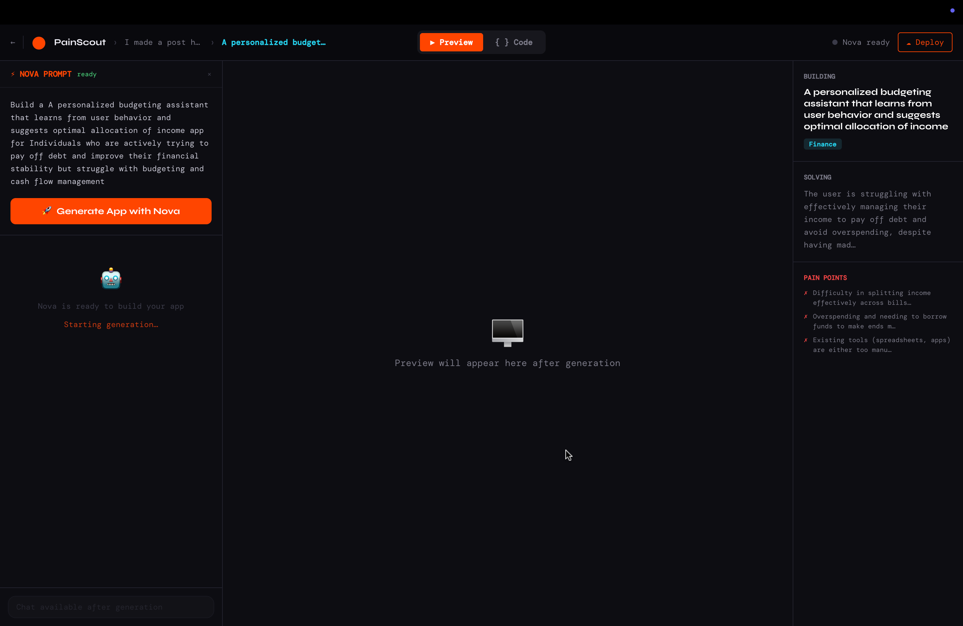The image size is (963, 626).
Task: Close the Nova Prompt panel
Action: 209,74
